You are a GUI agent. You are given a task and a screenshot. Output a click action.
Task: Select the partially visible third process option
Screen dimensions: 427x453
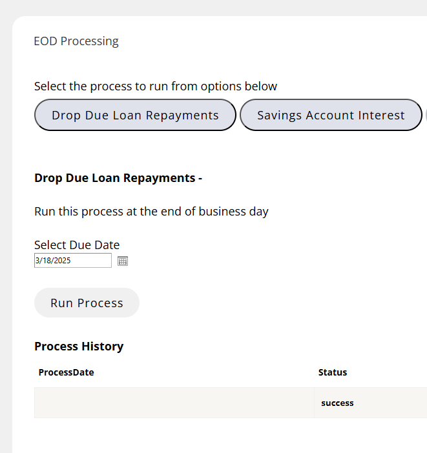click(425, 116)
